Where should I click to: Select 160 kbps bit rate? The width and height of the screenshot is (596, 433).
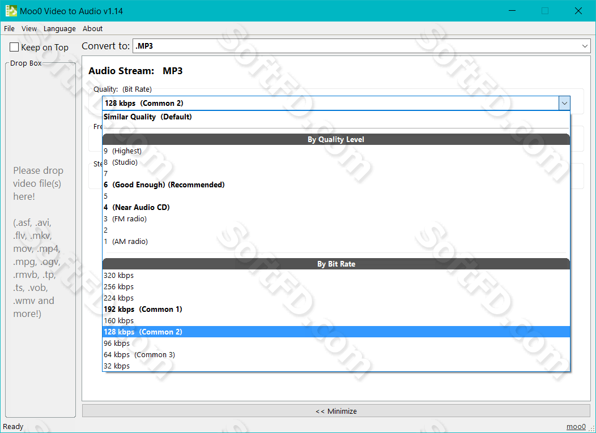pyautogui.click(x=337, y=320)
